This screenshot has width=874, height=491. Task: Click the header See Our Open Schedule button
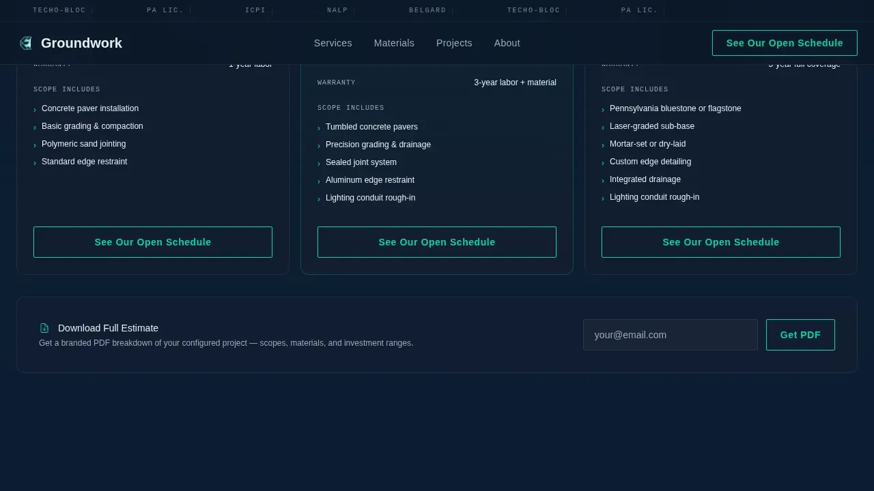[785, 43]
